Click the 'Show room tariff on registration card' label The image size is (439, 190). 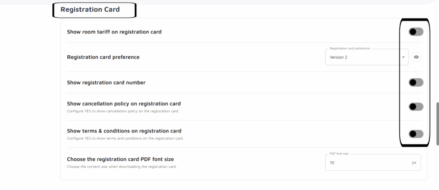click(114, 32)
